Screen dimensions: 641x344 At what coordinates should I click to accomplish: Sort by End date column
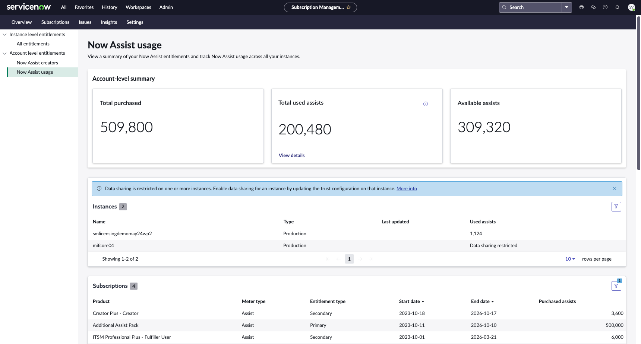pyautogui.click(x=482, y=302)
